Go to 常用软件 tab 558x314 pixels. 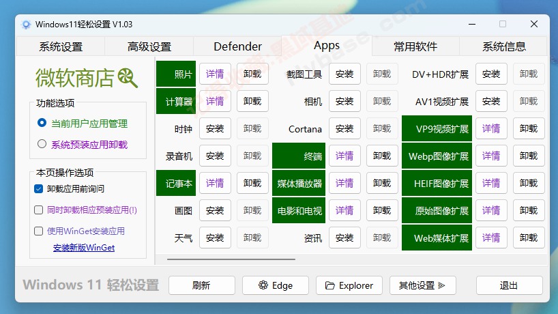click(x=415, y=46)
